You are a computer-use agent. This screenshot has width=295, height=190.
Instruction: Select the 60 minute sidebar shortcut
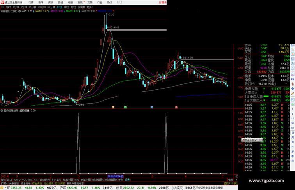(x=293, y=128)
